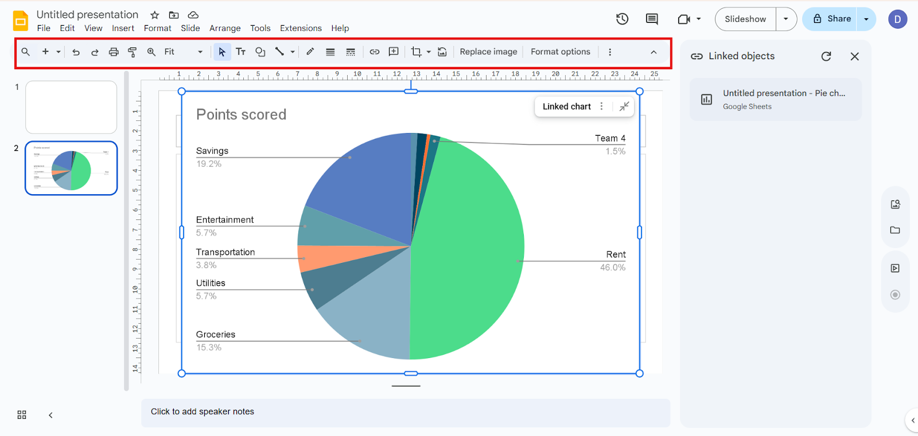Print the presentation
The width and height of the screenshot is (918, 436).
coord(114,52)
